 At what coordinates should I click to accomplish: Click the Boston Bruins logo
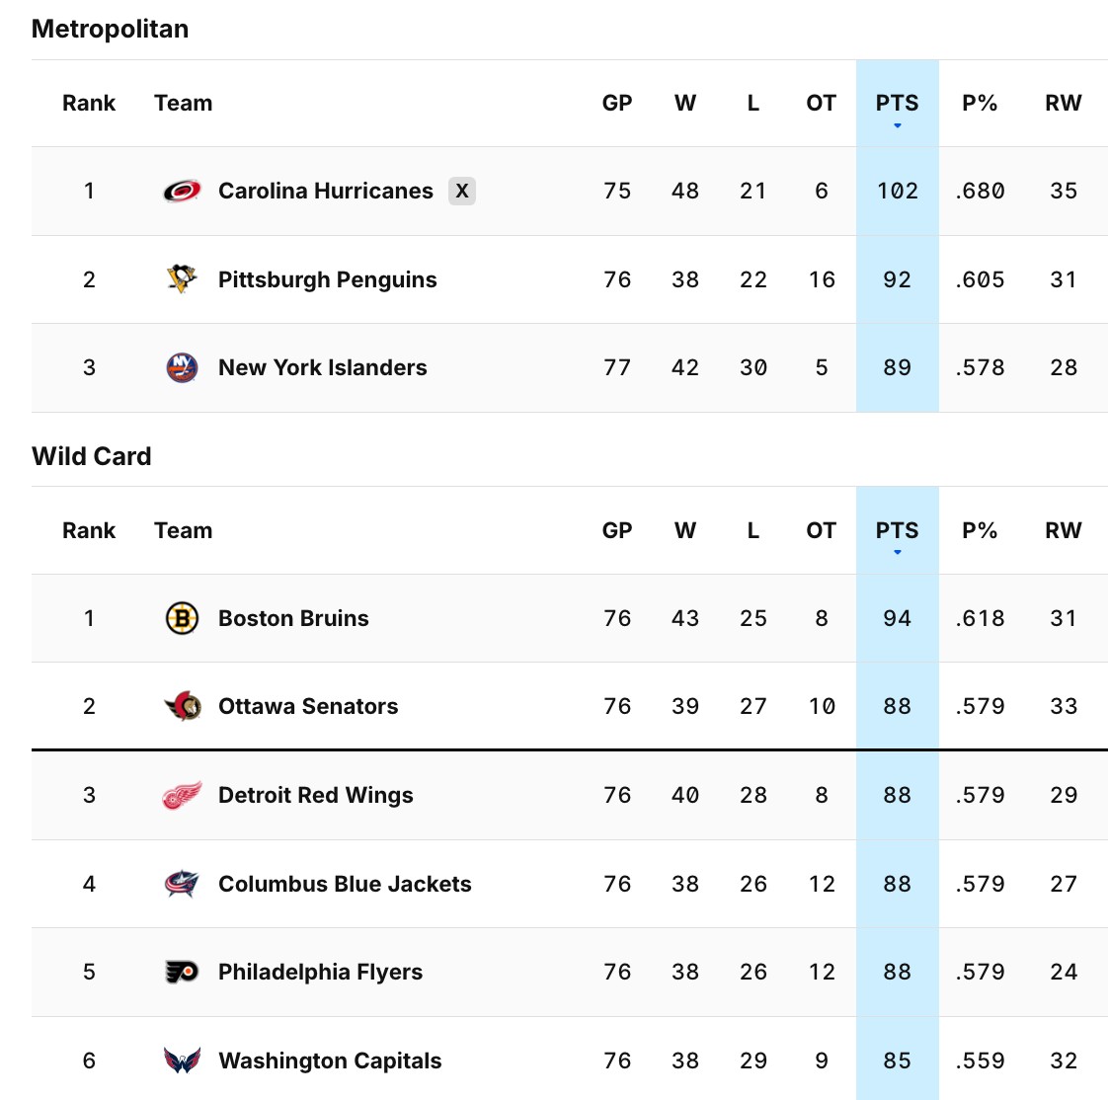[x=180, y=618]
